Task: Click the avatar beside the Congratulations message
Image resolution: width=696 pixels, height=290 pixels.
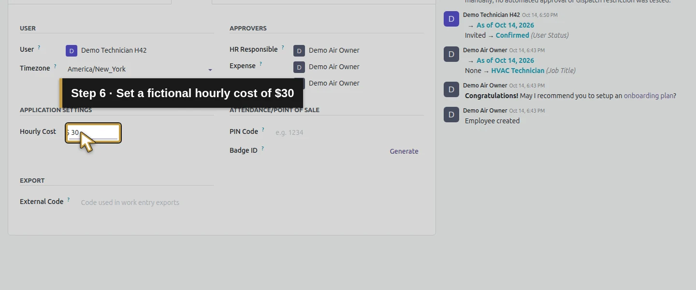Action: 451,89
